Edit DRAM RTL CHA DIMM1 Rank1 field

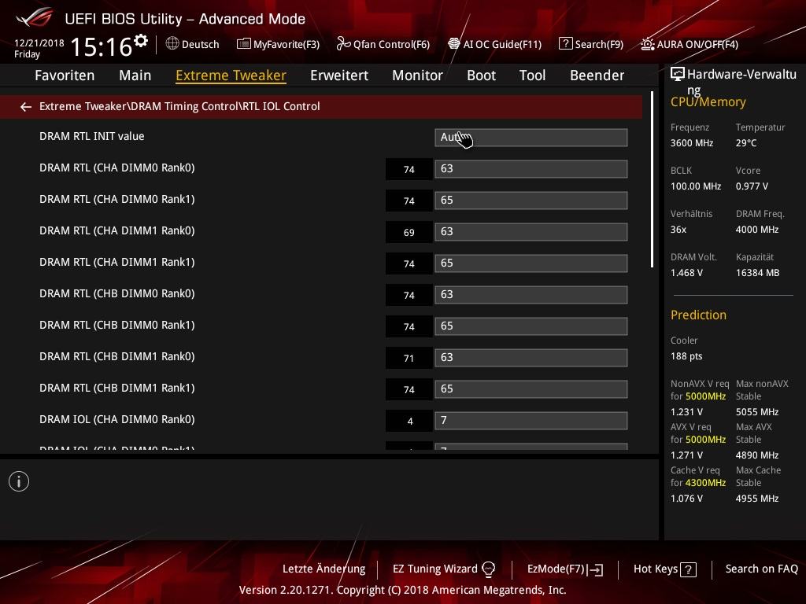point(531,263)
